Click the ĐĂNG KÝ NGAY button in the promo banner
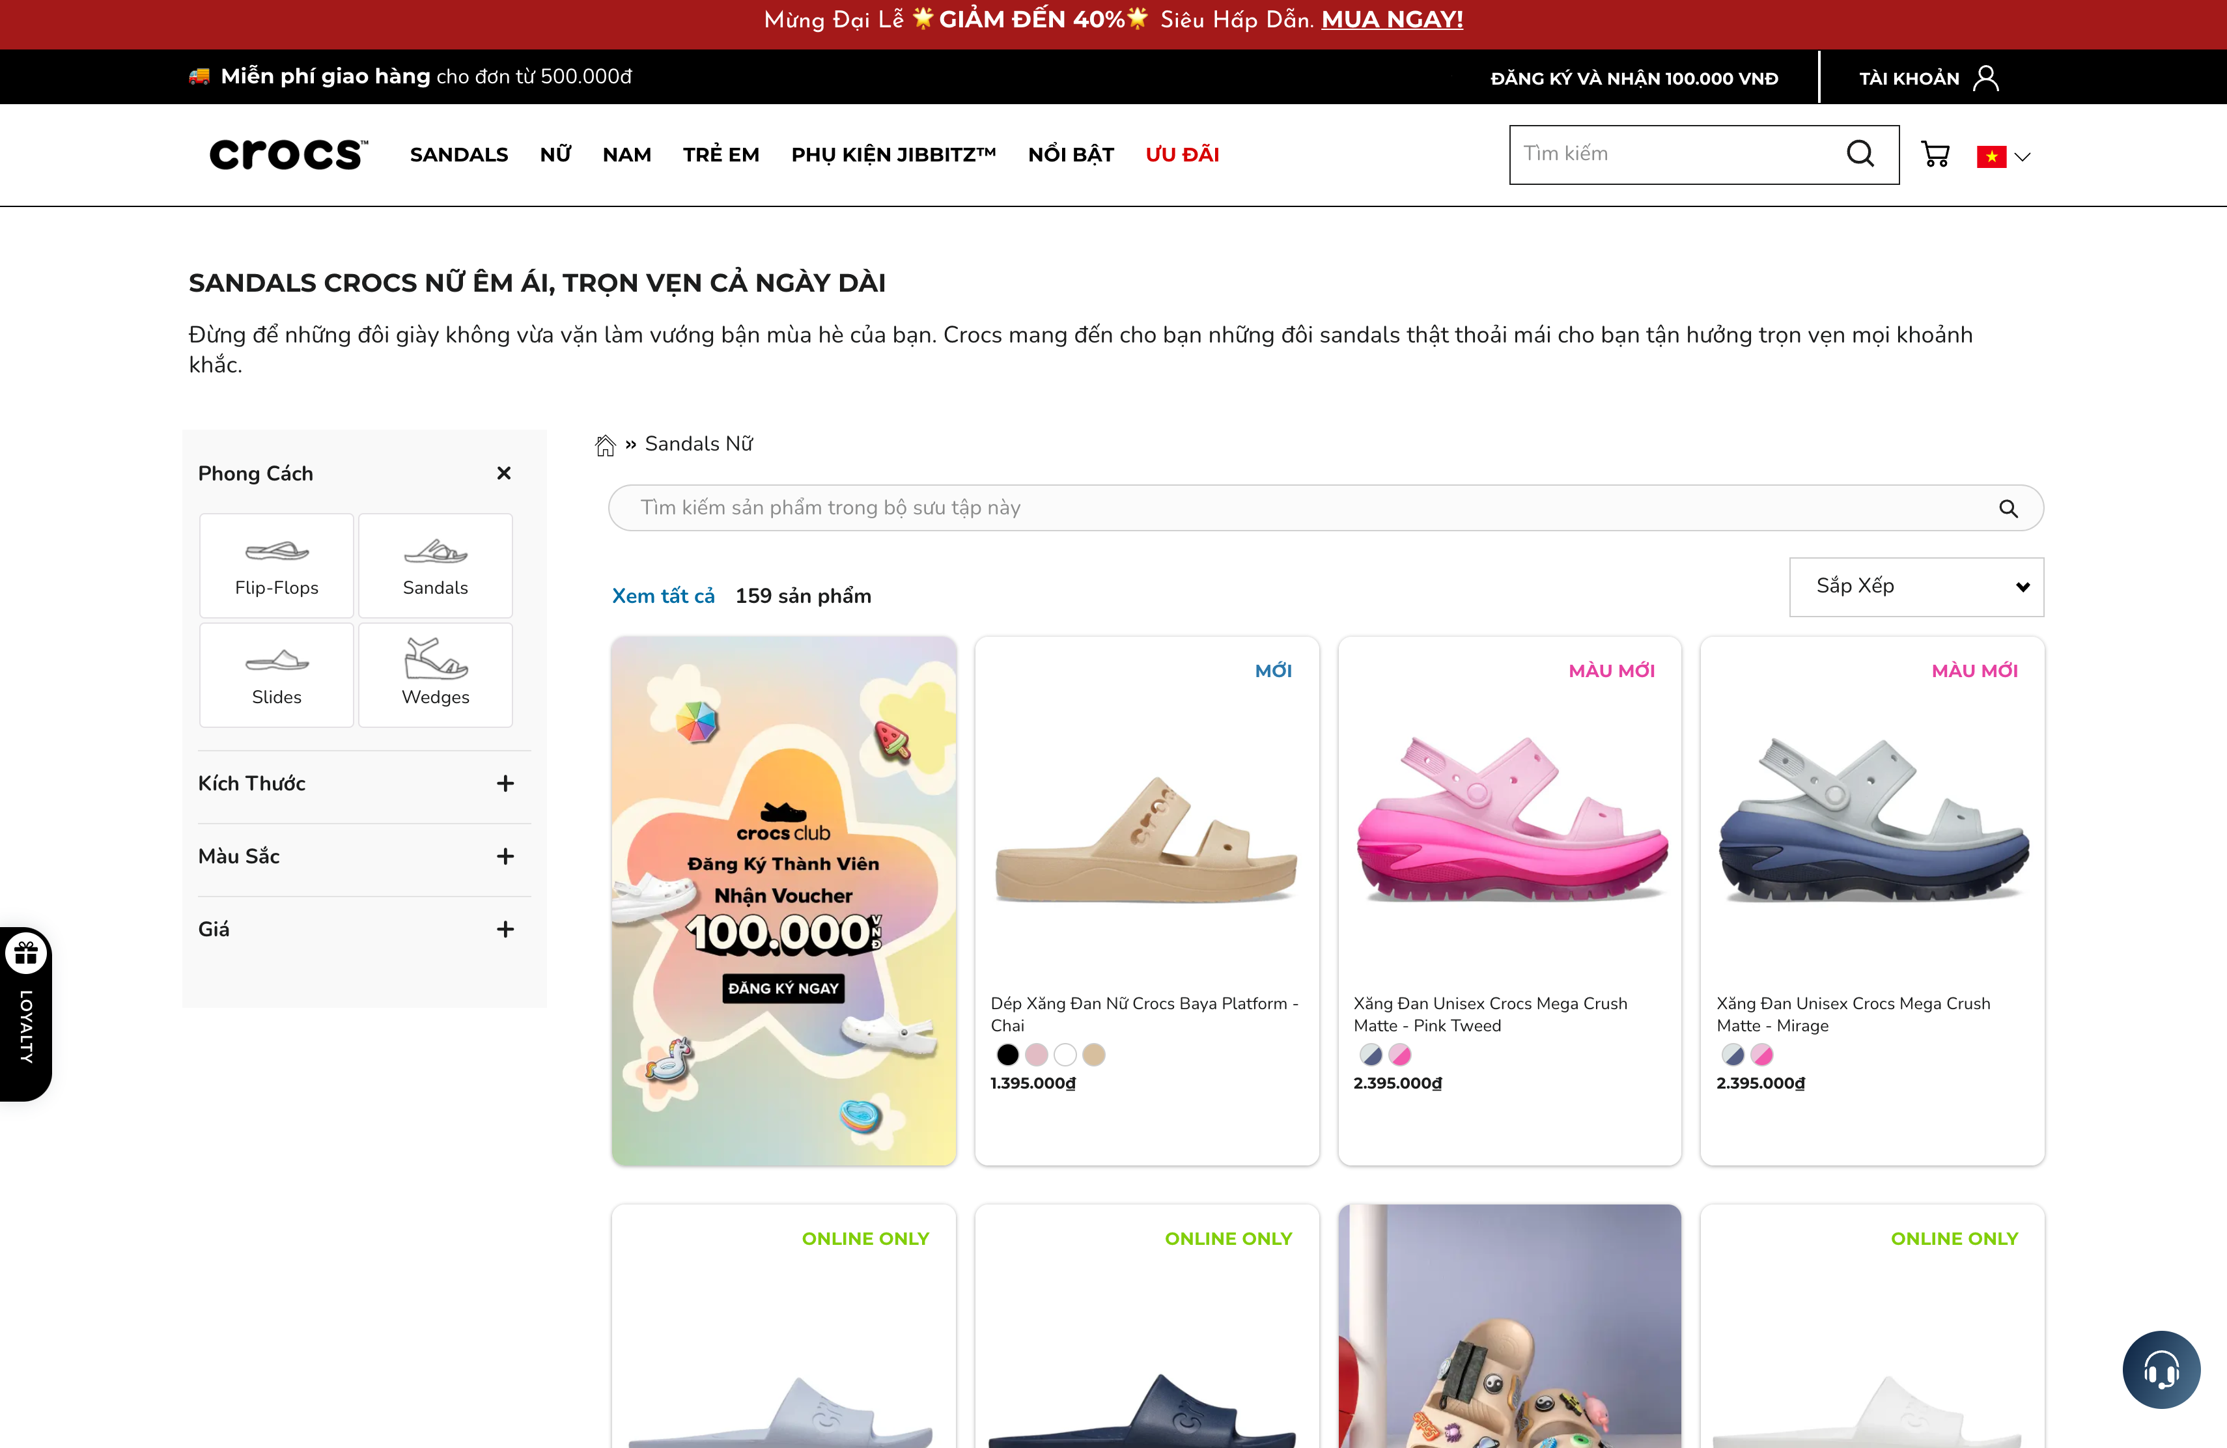The height and width of the screenshot is (1448, 2227). 783,988
